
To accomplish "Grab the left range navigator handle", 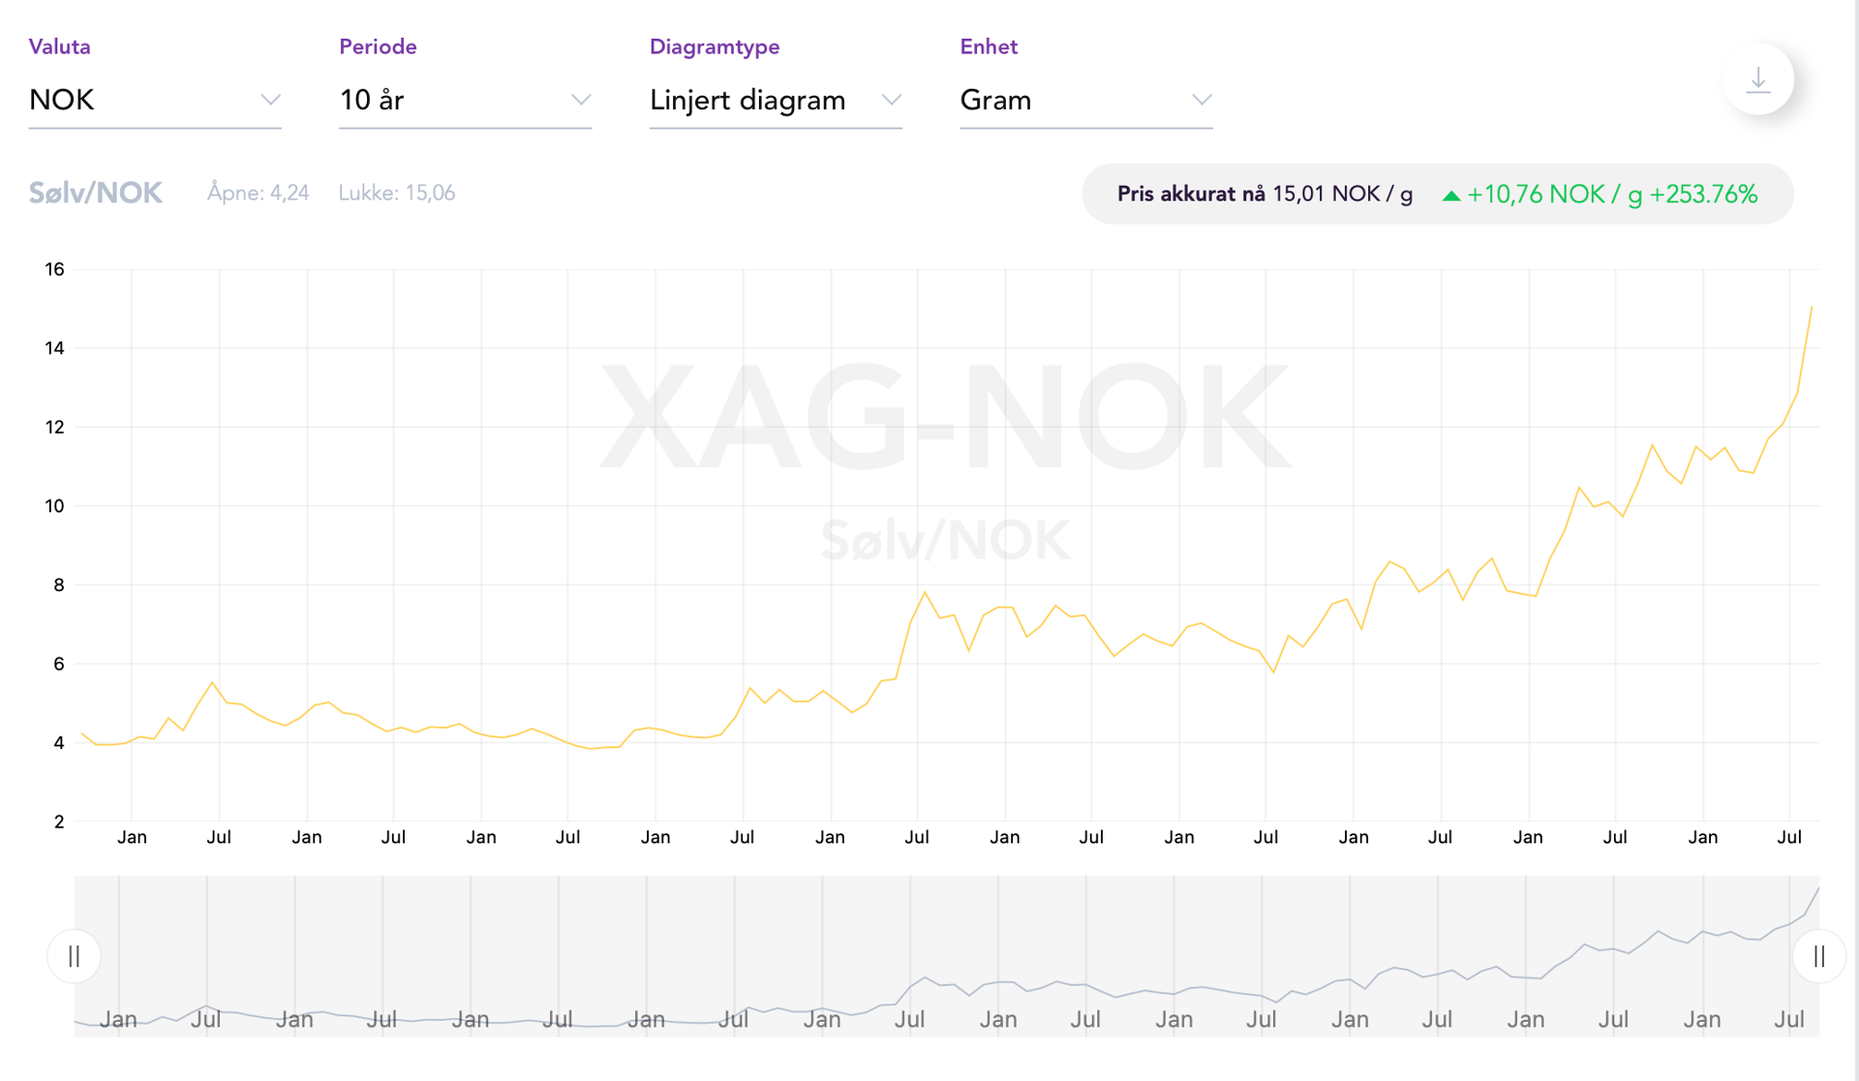I will point(74,956).
